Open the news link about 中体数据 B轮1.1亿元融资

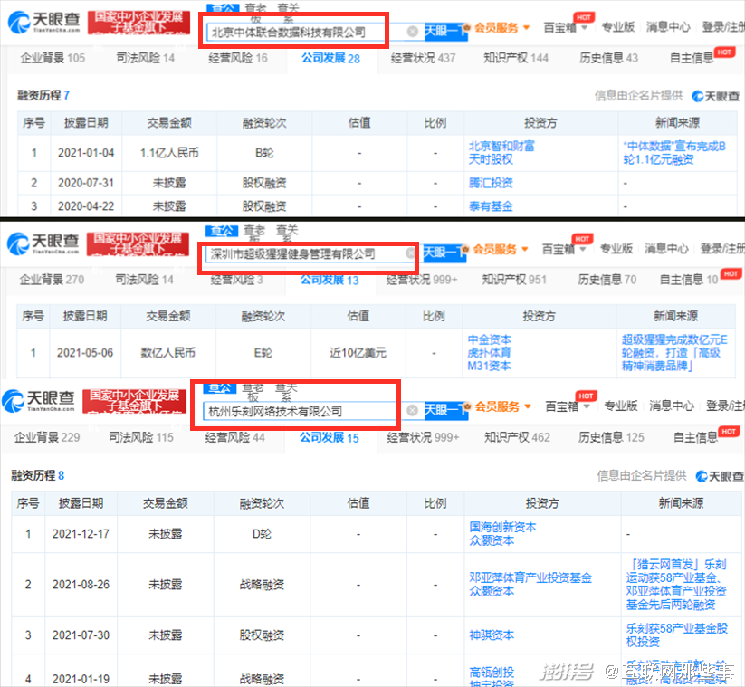coord(674,152)
